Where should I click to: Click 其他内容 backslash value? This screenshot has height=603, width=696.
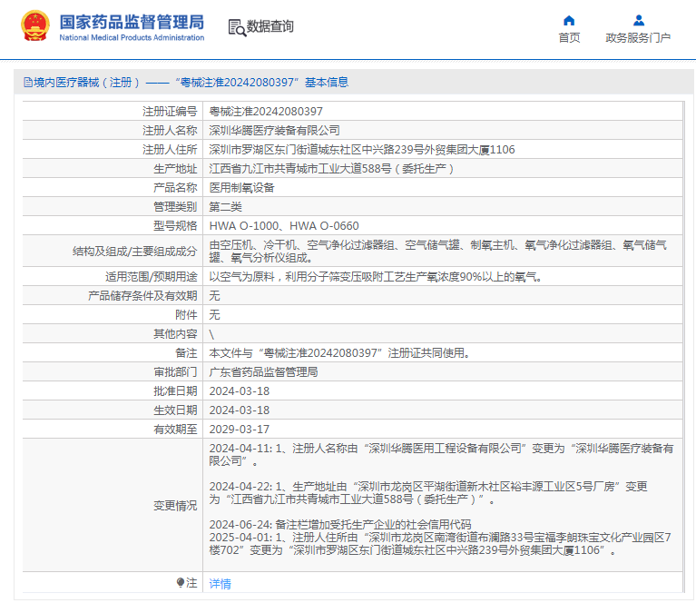pos(211,334)
